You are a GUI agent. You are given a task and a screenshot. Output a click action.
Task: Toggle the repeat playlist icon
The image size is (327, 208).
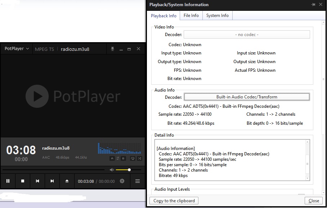133,158
